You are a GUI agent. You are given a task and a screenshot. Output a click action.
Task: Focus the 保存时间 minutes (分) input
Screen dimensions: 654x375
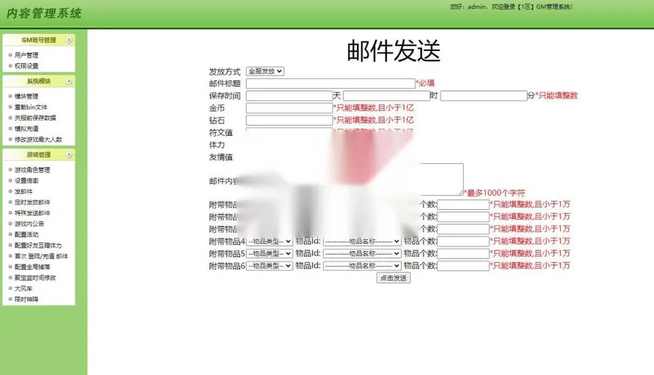coord(484,96)
